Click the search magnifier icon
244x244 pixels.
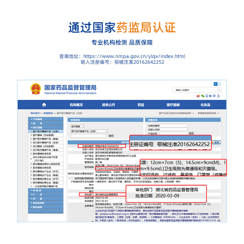219,90
